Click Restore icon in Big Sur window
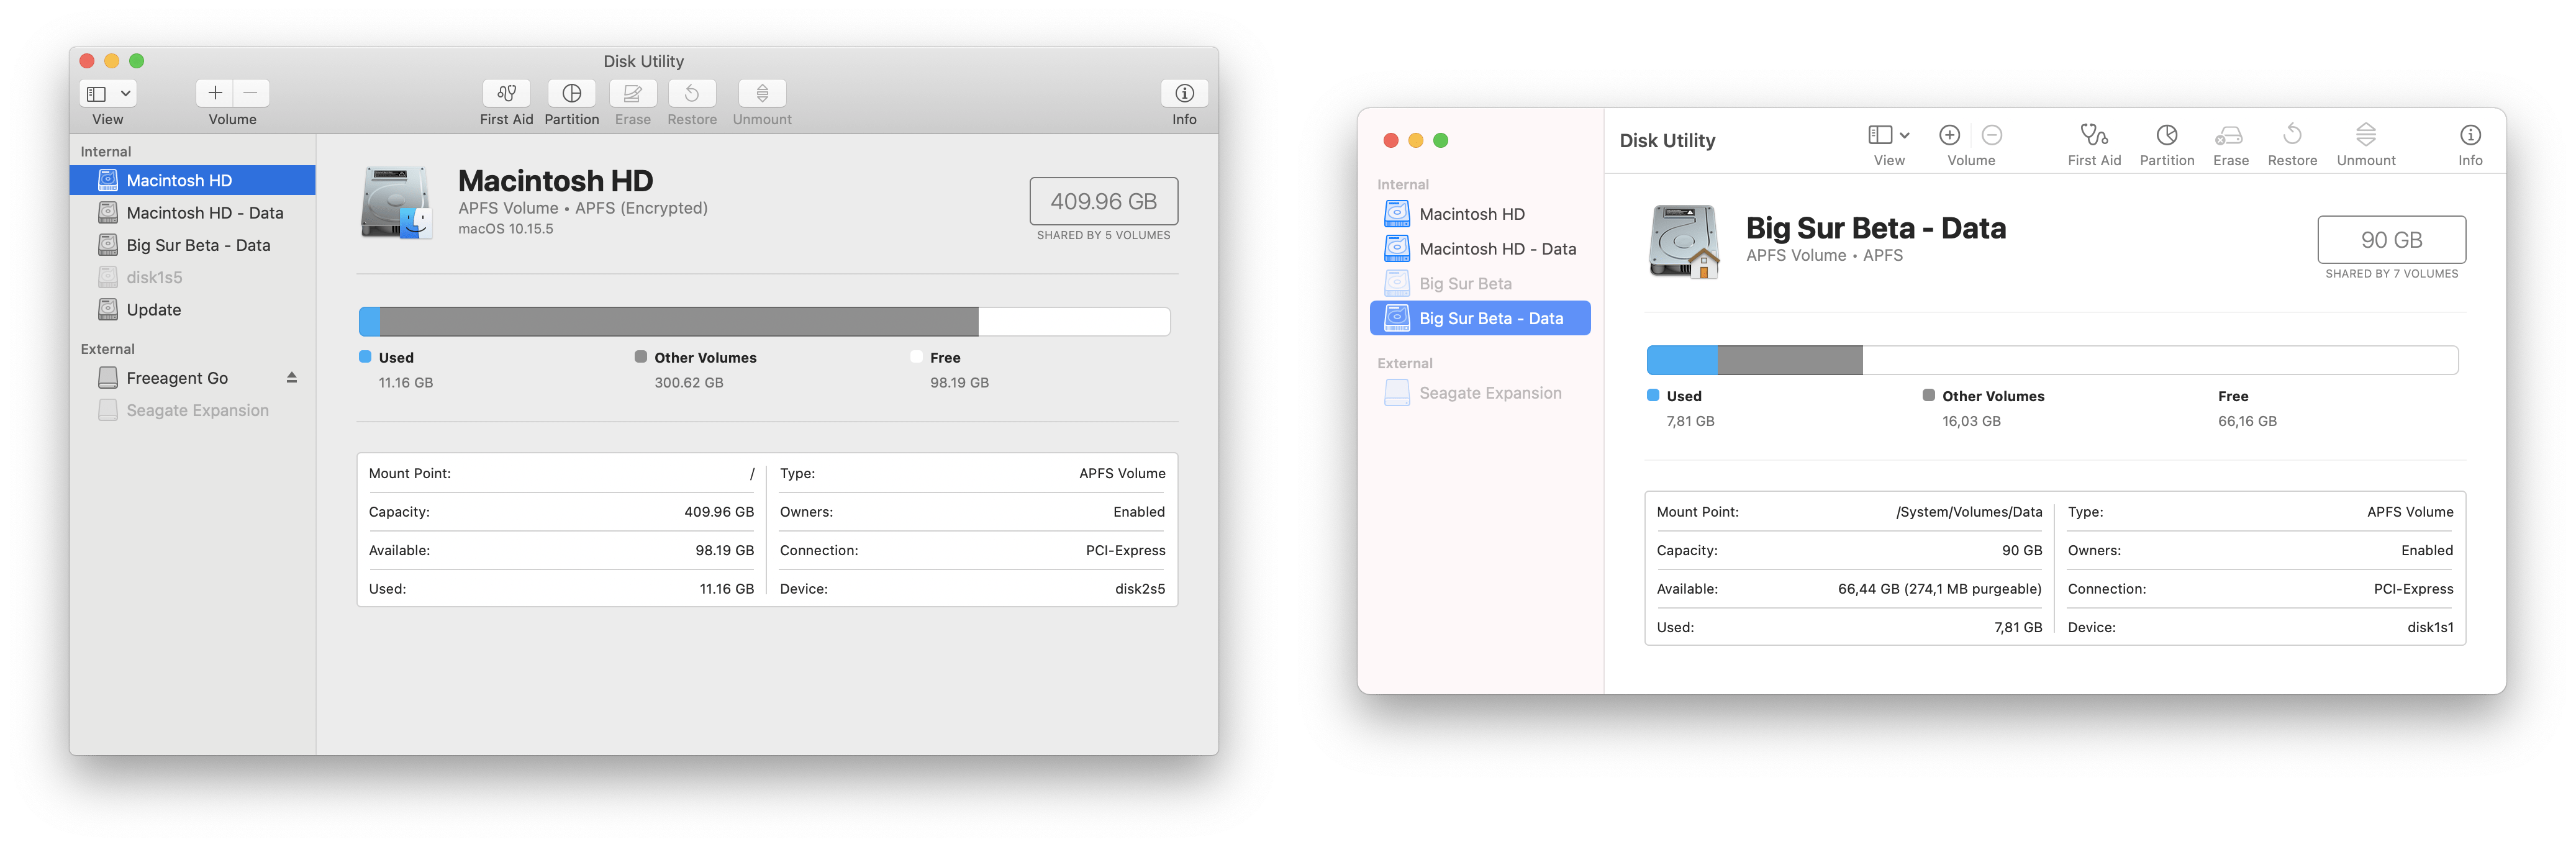This screenshot has height=847, width=2576. click(x=2292, y=134)
